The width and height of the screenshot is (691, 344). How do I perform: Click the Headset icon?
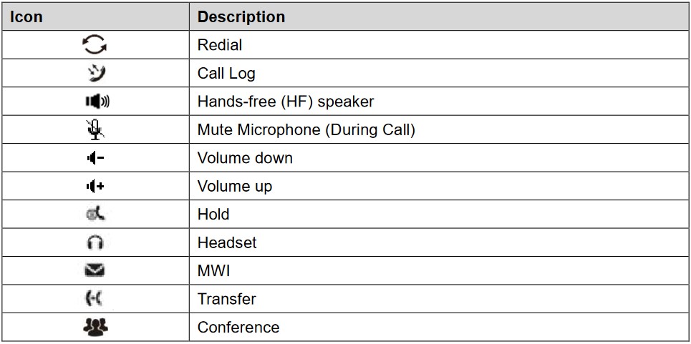(95, 243)
